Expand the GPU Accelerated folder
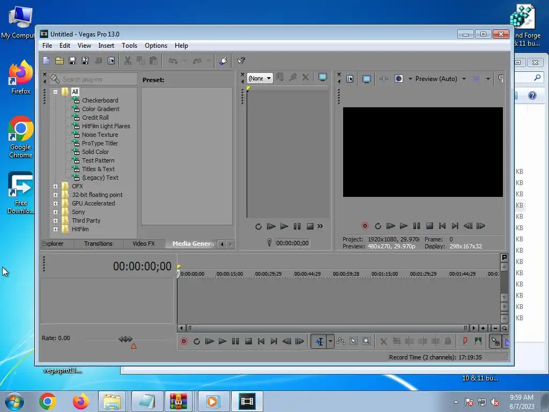Viewport: 549px width, 412px height. coord(55,203)
